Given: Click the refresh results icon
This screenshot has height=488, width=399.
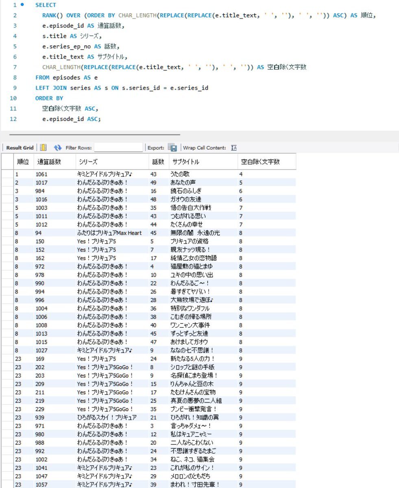Looking at the screenshot, I should coord(57,148).
